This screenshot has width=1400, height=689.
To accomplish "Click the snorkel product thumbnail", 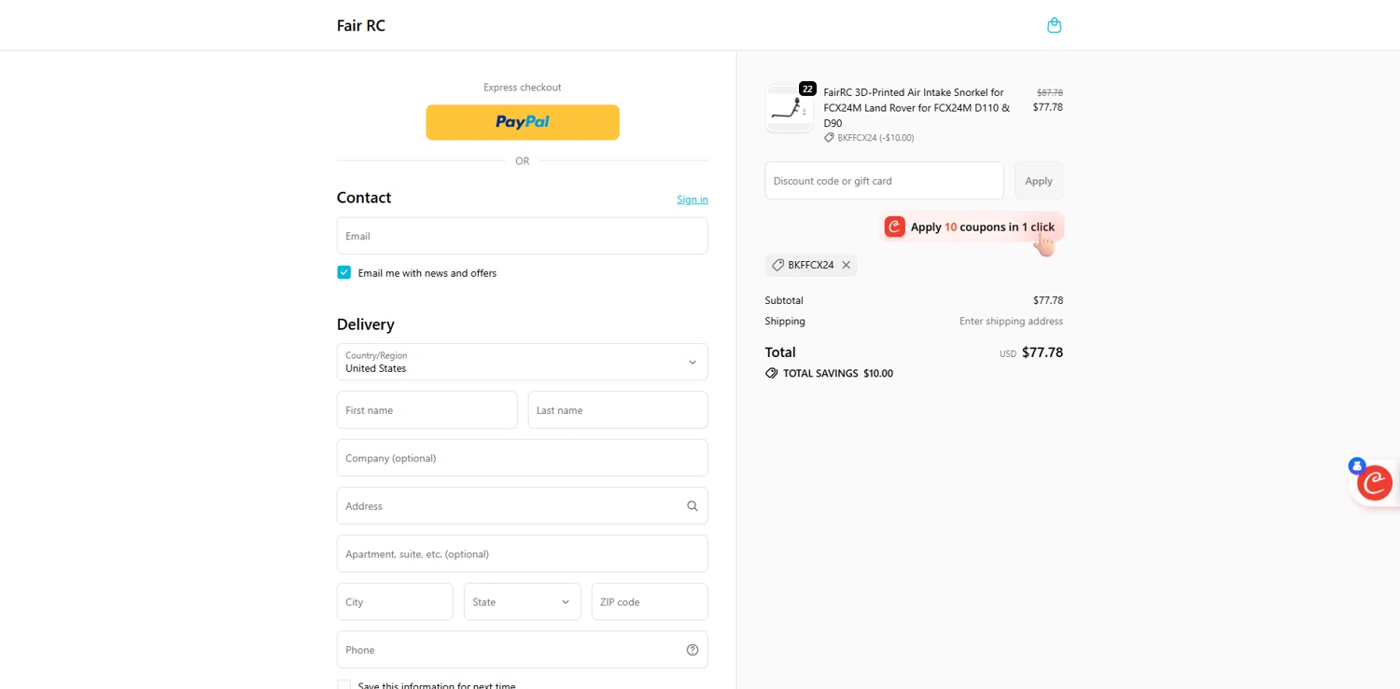I will coord(790,109).
